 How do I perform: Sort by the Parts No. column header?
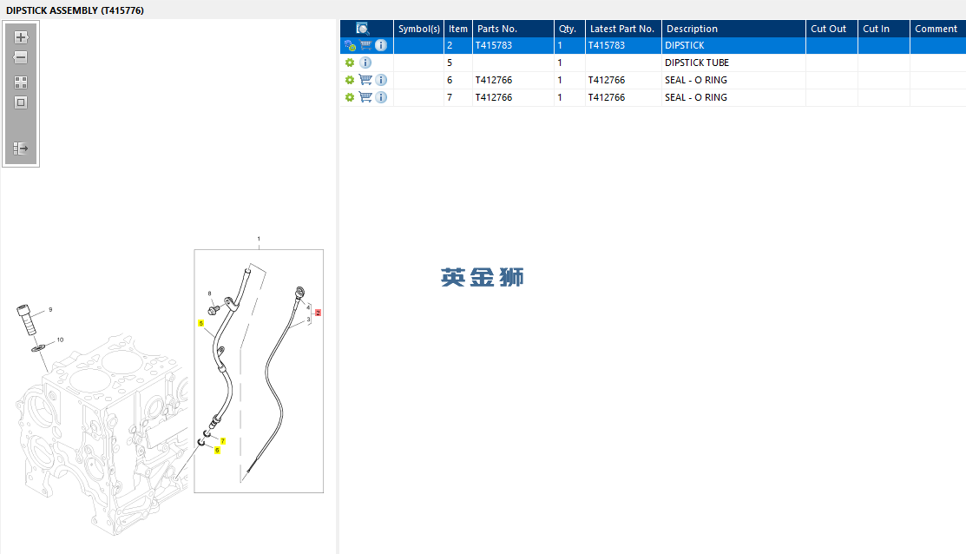pyautogui.click(x=513, y=29)
